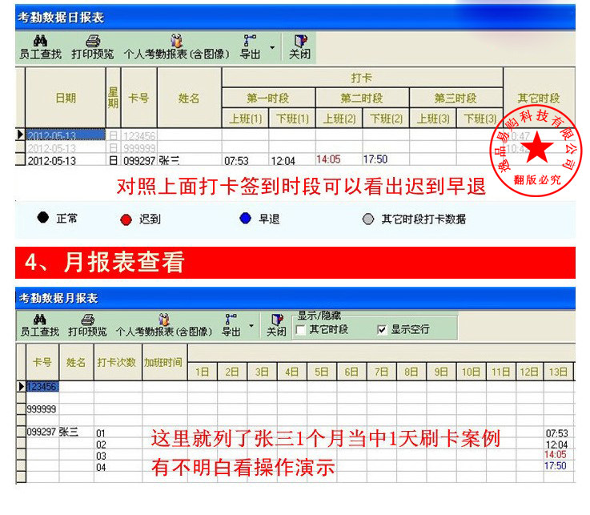Close the daily report window via 关闭 icon
The width and height of the screenshot is (590, 515).
pyautogui.click(x=300, y=47)
